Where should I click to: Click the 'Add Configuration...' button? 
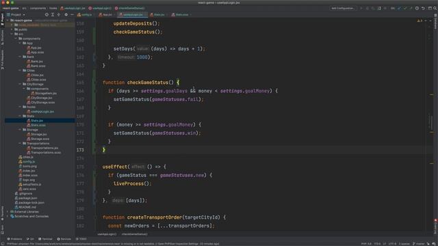pos(344,8)
